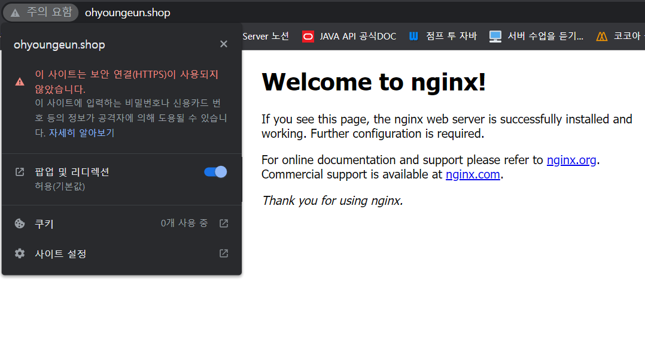645x342 pixels.
Task: Open the '코코아' bookmark
Action: pos(620,36)
